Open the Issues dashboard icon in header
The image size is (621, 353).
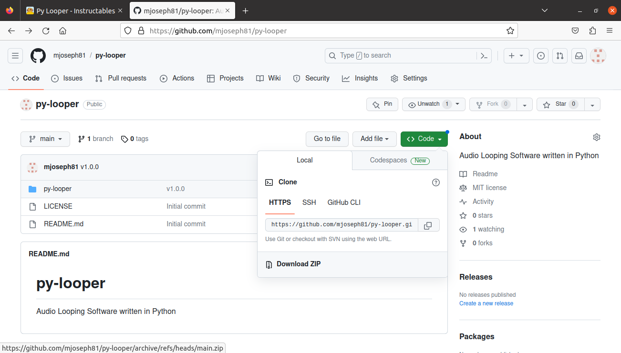[540, 56]
